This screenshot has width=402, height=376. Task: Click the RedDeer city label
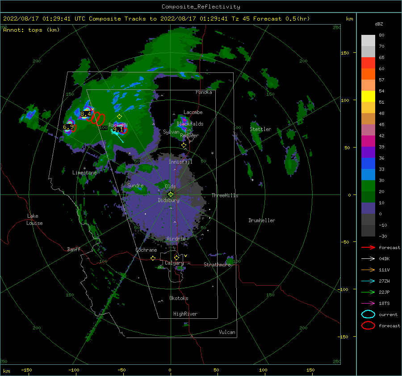(189, 135)
